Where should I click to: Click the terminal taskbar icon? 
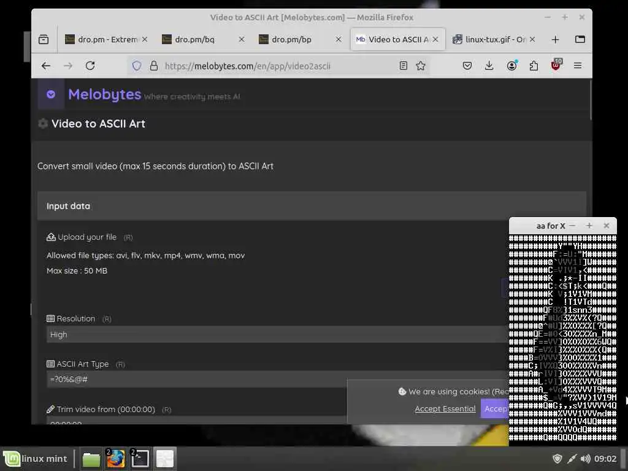[x=140, y=459]
